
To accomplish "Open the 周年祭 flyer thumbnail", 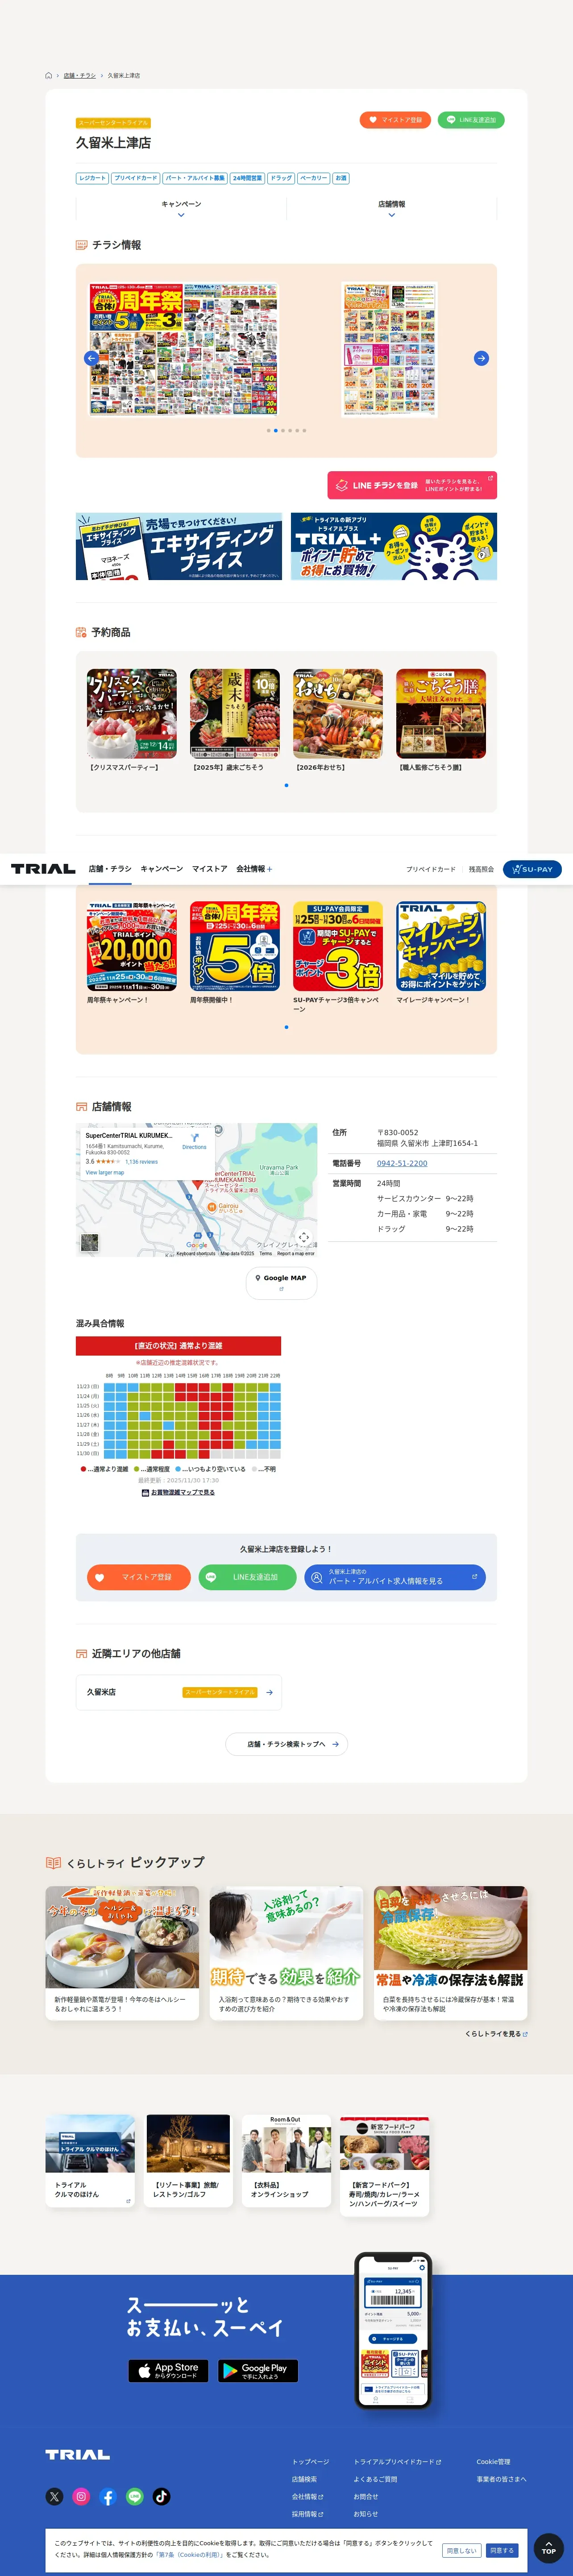I will (x=183, y=350).
